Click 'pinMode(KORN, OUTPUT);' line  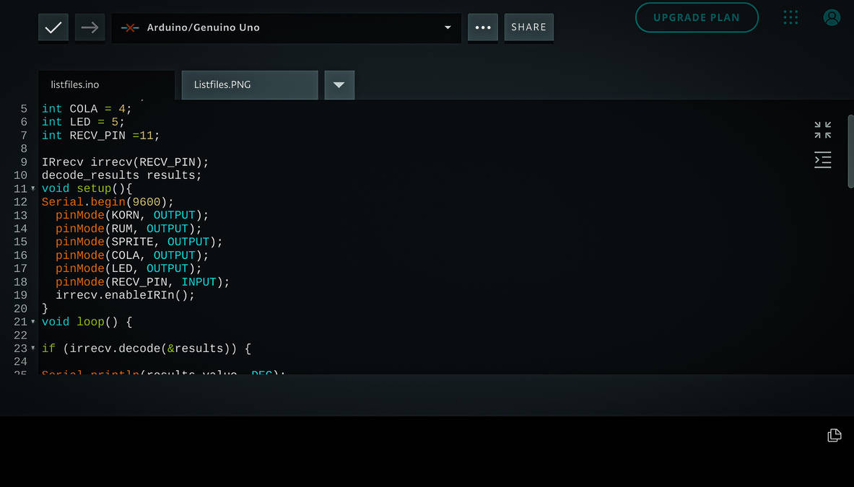click(132, 215)
